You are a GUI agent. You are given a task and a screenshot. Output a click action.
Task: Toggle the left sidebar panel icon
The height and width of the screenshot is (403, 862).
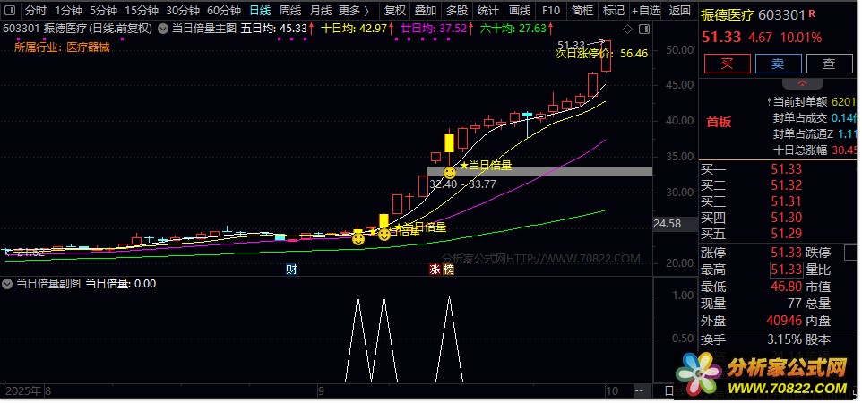[10, 10]
